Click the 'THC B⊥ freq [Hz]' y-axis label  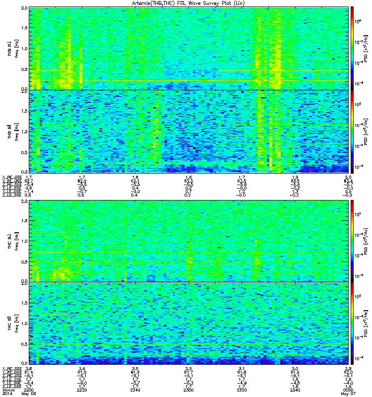(x=13, y=241)
